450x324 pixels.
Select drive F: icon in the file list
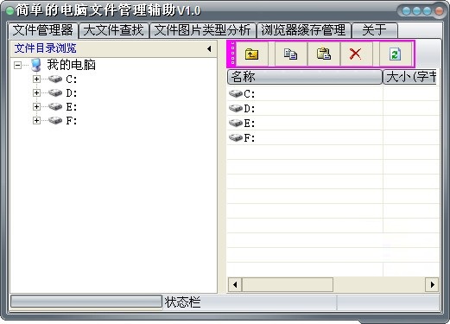pos(236,137)
